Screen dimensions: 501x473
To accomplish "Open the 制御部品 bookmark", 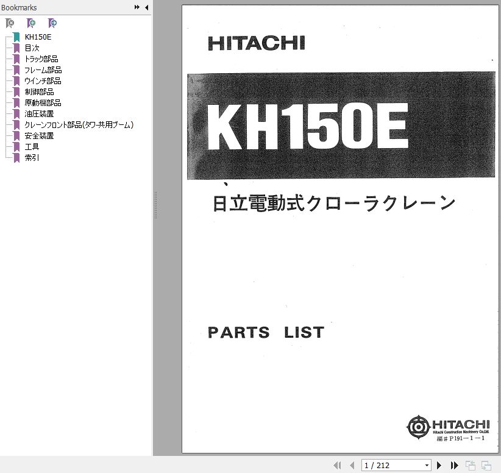I will (39, 91).
